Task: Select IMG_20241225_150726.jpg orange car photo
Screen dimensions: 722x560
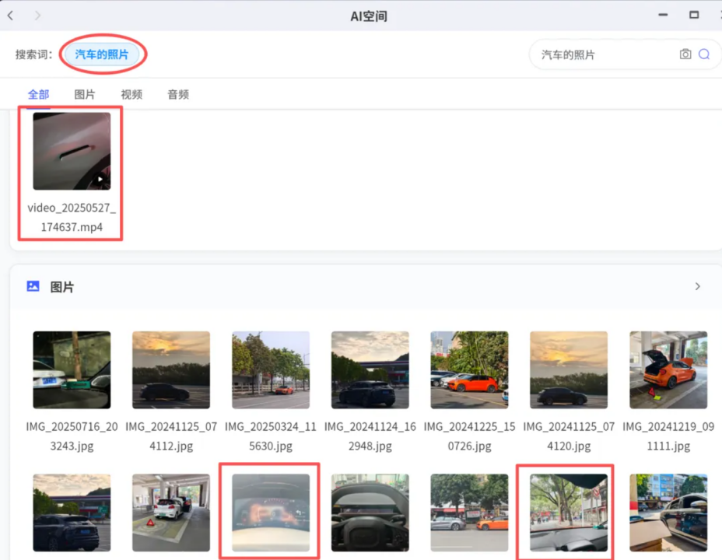Action: point(469,369)
